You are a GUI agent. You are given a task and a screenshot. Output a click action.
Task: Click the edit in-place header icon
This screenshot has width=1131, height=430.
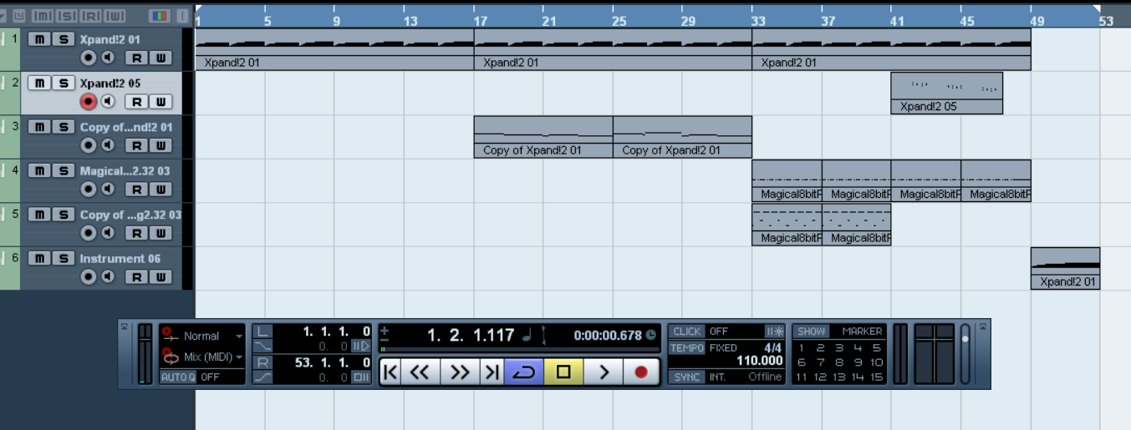(18, 16)
